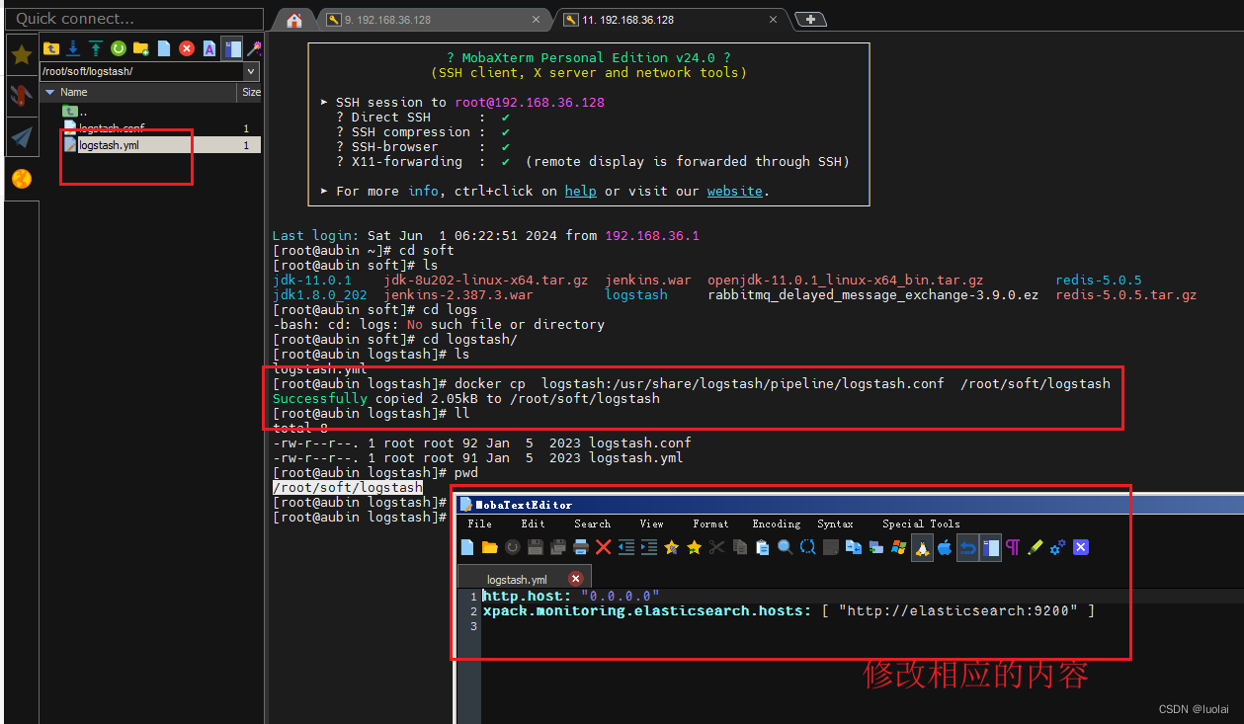The height and width of the screenshot is (724, 1244).
Task: Open editor settings with gears icon
Action: (1056, 547)
